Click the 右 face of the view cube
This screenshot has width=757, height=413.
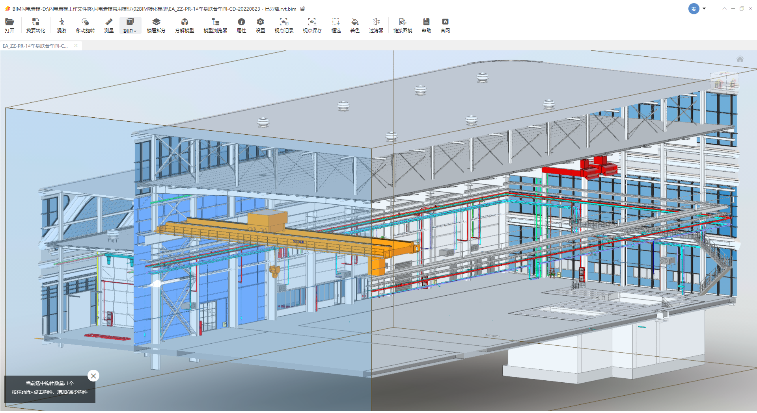(733, 84)
